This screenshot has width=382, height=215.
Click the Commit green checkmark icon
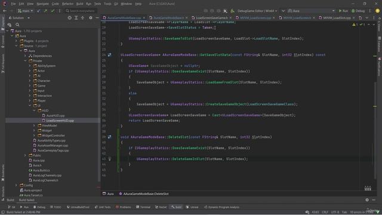[53, 11]
